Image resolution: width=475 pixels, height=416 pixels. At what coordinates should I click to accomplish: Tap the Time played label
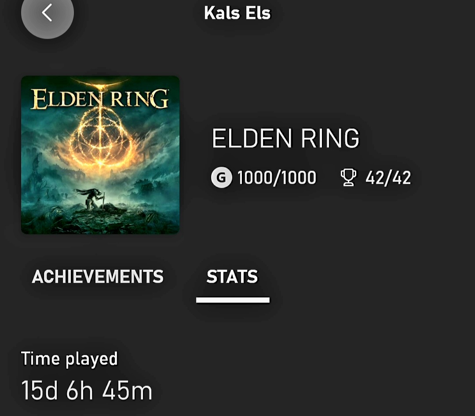click(69, 359)
